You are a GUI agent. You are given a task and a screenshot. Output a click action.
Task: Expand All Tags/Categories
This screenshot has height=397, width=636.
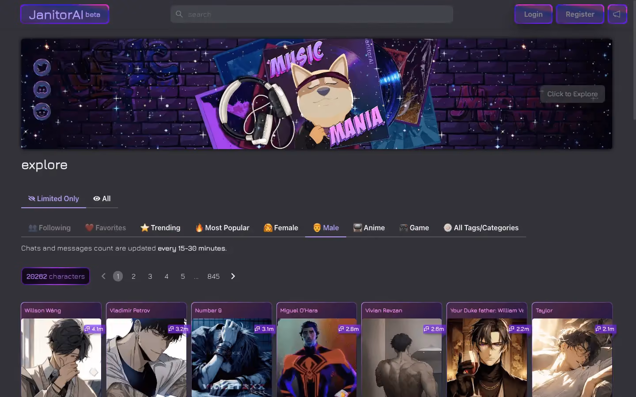(x=481, y=228)
